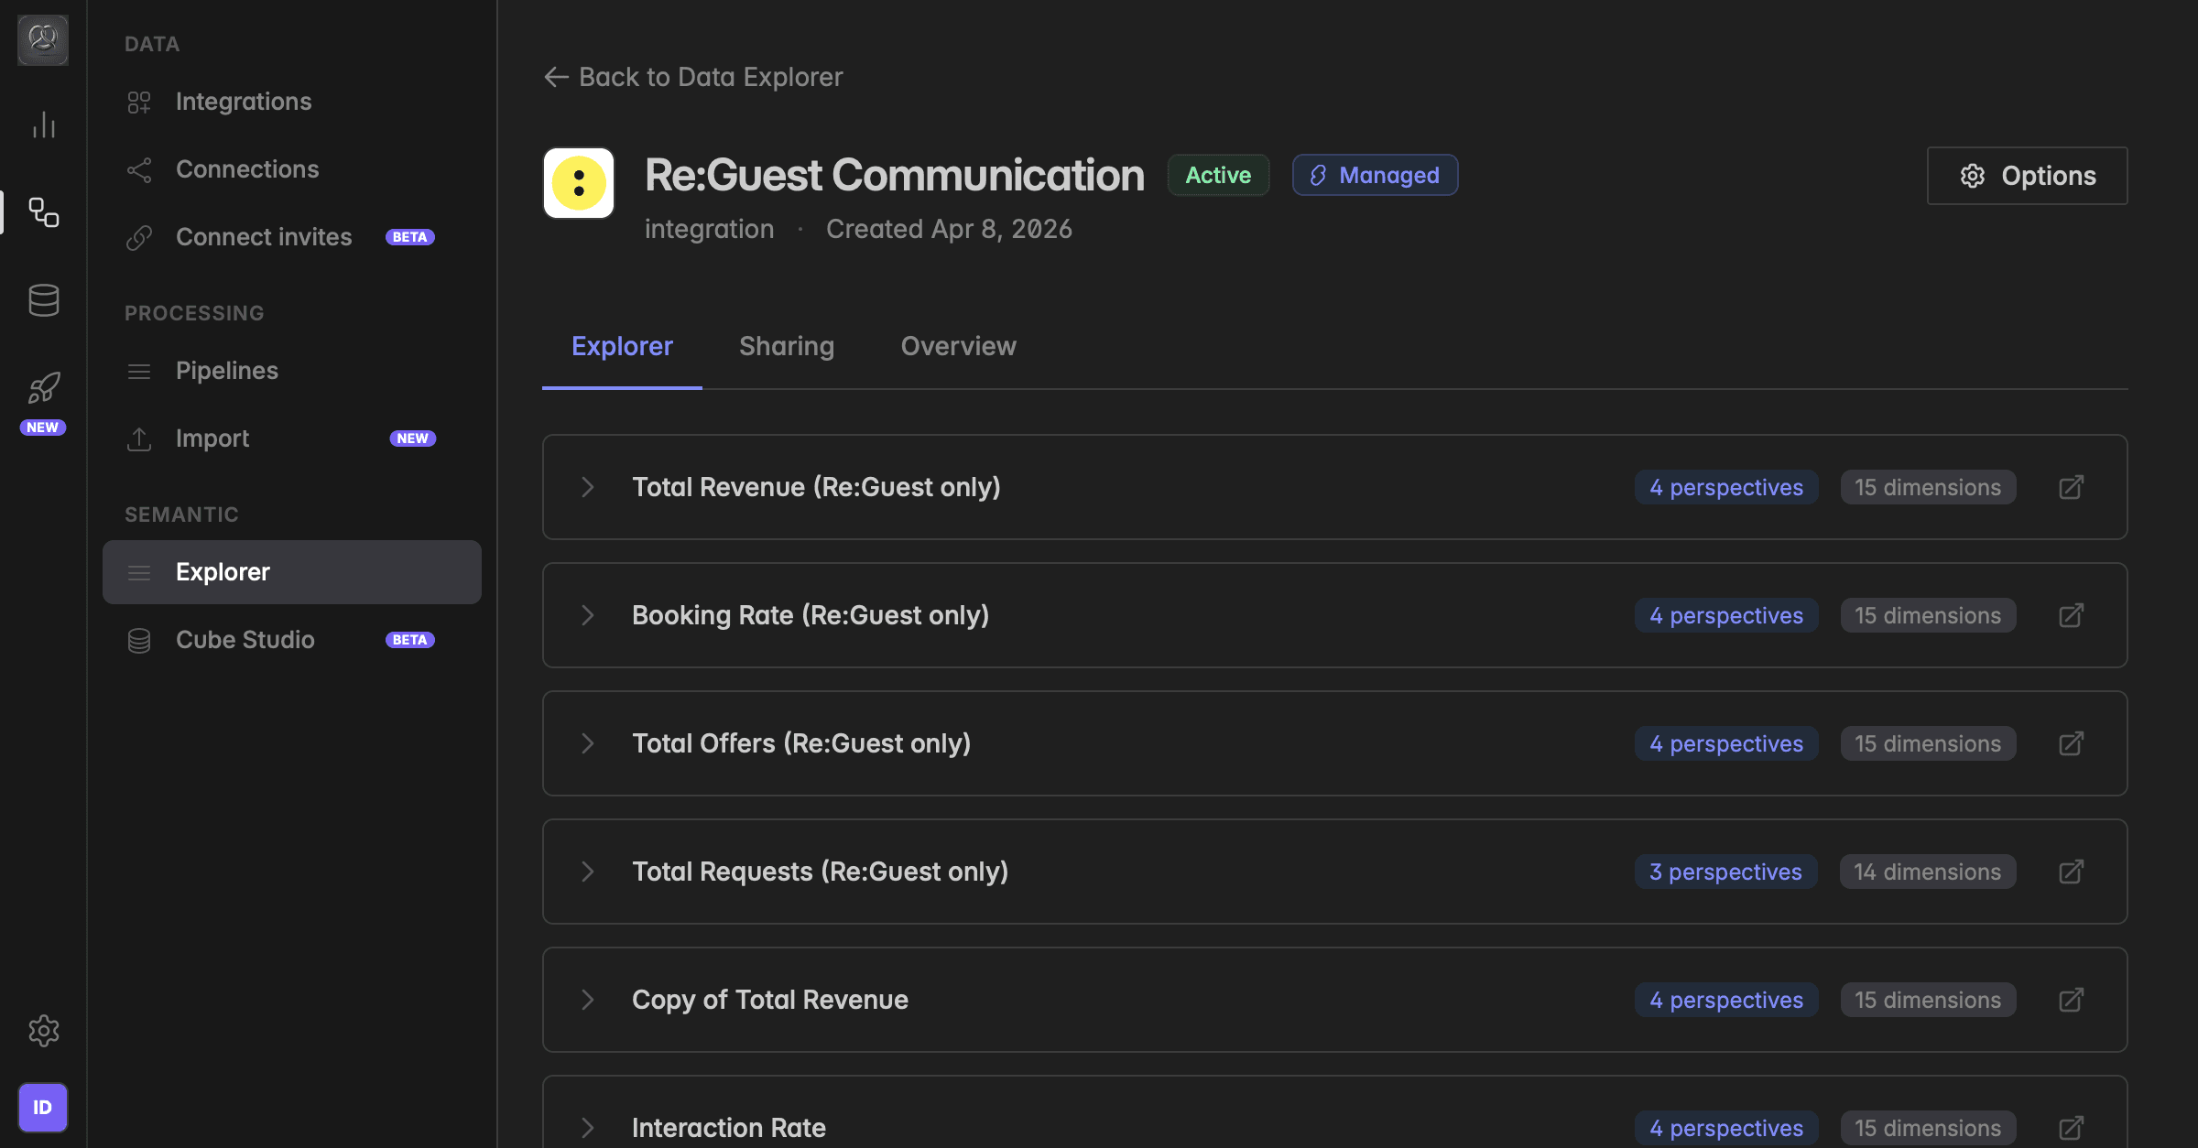
Task: Expand the Total Requests (Re:Guest only) row
Action: [588, 872]
